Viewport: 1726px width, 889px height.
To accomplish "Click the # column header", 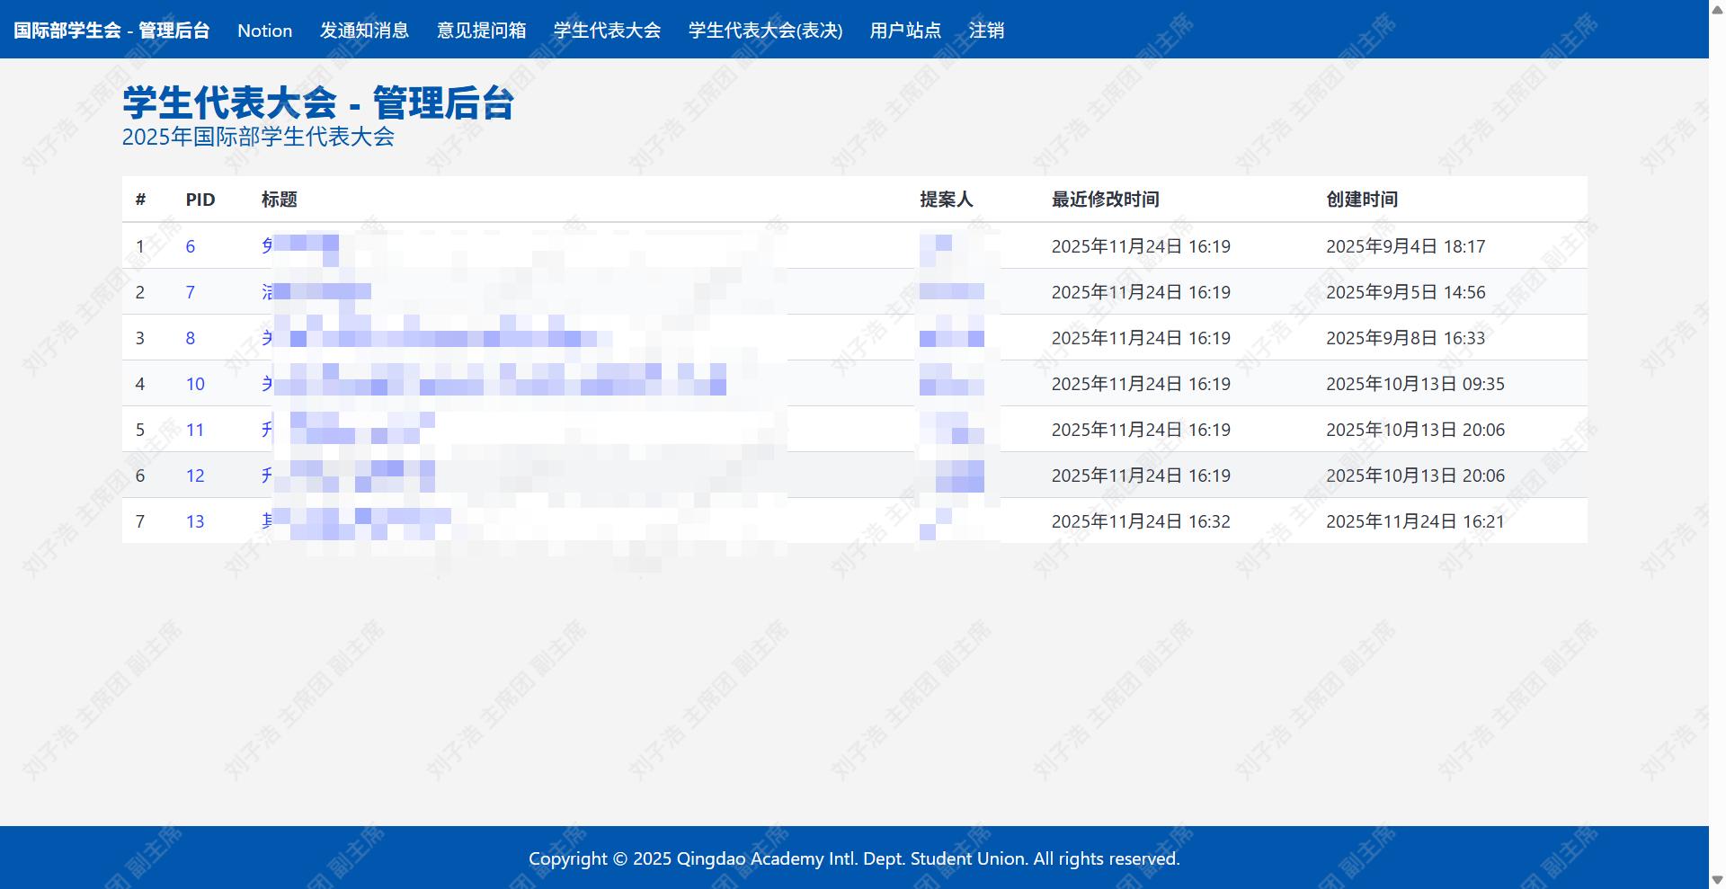I will pos(140,200).
